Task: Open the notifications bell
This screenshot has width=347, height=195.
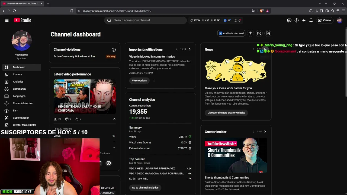Action: point(311,20)
